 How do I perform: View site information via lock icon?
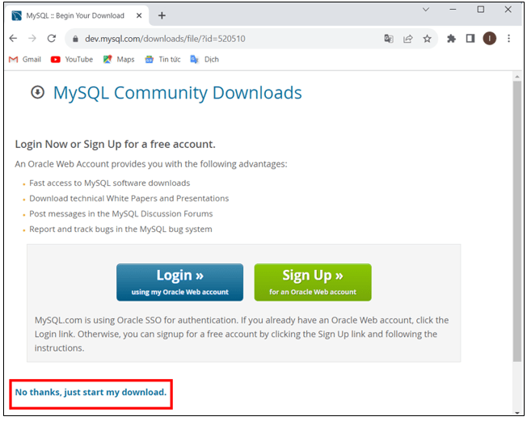tap(74, 38)
